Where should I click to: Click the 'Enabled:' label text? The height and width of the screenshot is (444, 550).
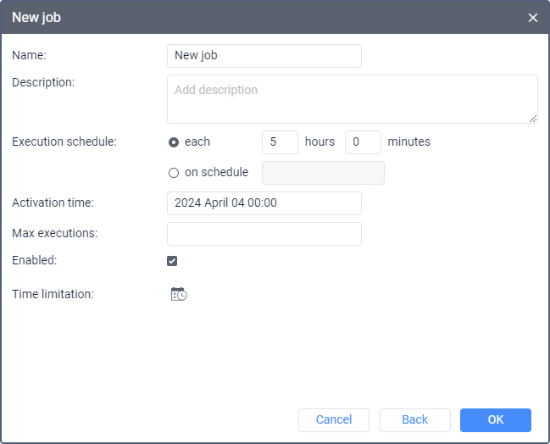(34, 261)
